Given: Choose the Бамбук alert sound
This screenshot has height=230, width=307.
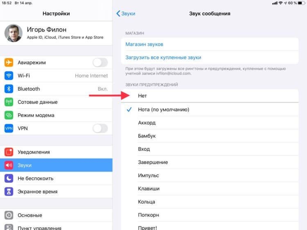Looking at the screenshot, I should [210, 136].
